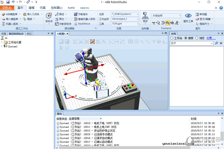The width and height of the screenshot is (224, 149).
Task: Click the MultiMove icon
Action: (76, 24)
